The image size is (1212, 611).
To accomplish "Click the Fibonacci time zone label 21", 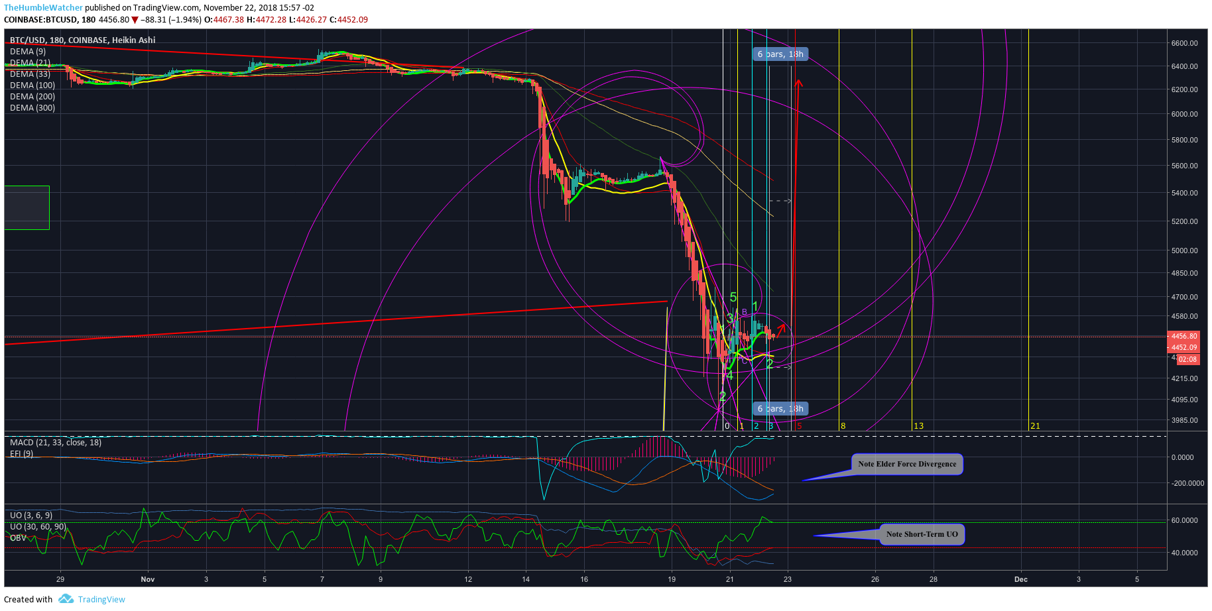I will (x=1035, y=426).
